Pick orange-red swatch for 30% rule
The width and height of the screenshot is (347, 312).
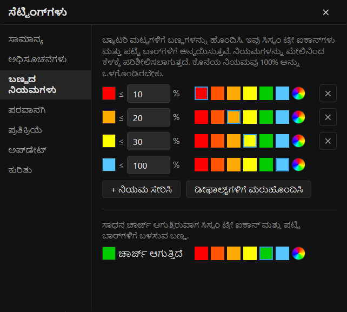click(x=217, y=141)
